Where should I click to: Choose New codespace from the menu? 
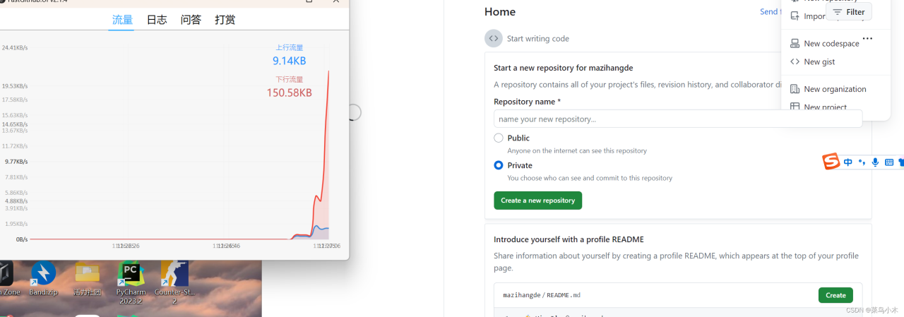point(831,44)
